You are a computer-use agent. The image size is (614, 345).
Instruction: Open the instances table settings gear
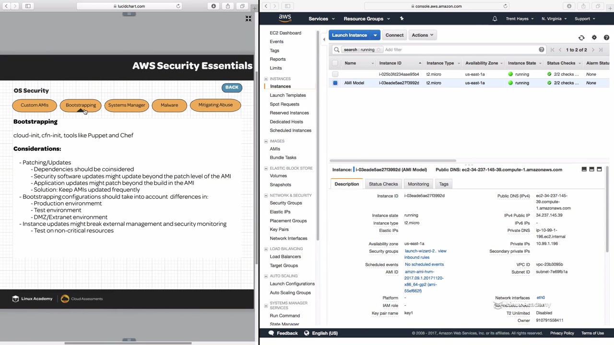594,37
